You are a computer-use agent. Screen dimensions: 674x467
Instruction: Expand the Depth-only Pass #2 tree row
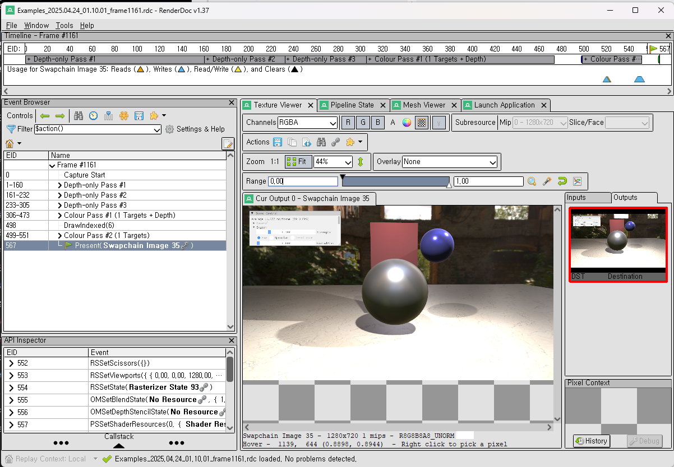click(x=60, y=195)
